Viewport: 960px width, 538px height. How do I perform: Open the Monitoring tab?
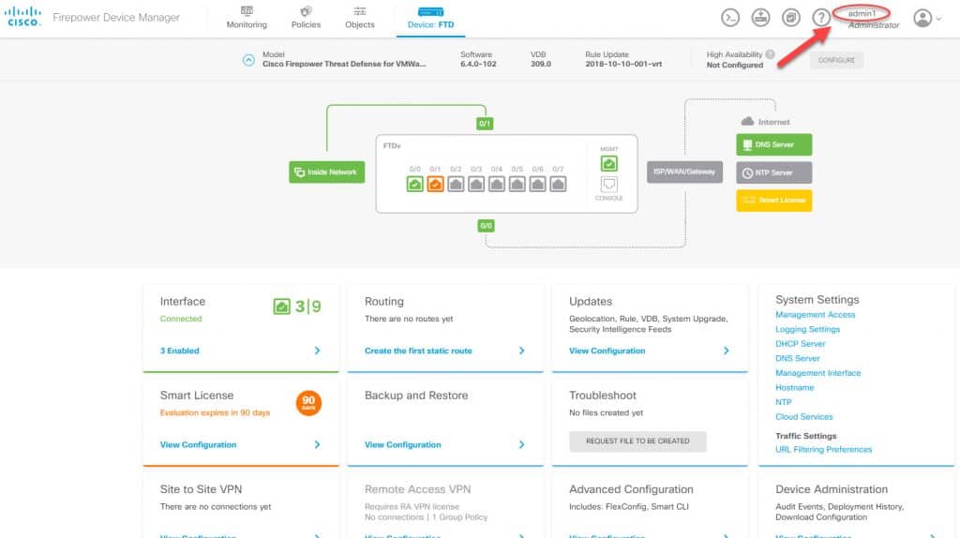pos(247,18)
